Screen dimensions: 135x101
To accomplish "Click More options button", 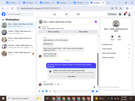I will pyautogui.click(x=83, y=32).
